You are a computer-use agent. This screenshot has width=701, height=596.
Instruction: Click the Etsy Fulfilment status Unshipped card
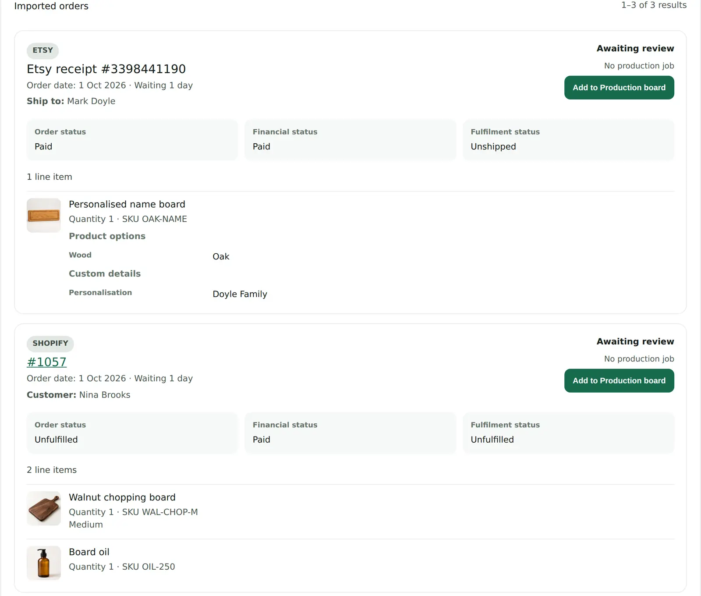pyautogui.click(x=568, y=140)
